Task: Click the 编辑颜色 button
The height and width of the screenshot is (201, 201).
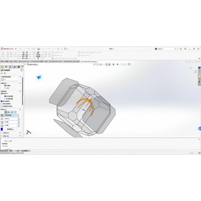Action: coord(10,129)
